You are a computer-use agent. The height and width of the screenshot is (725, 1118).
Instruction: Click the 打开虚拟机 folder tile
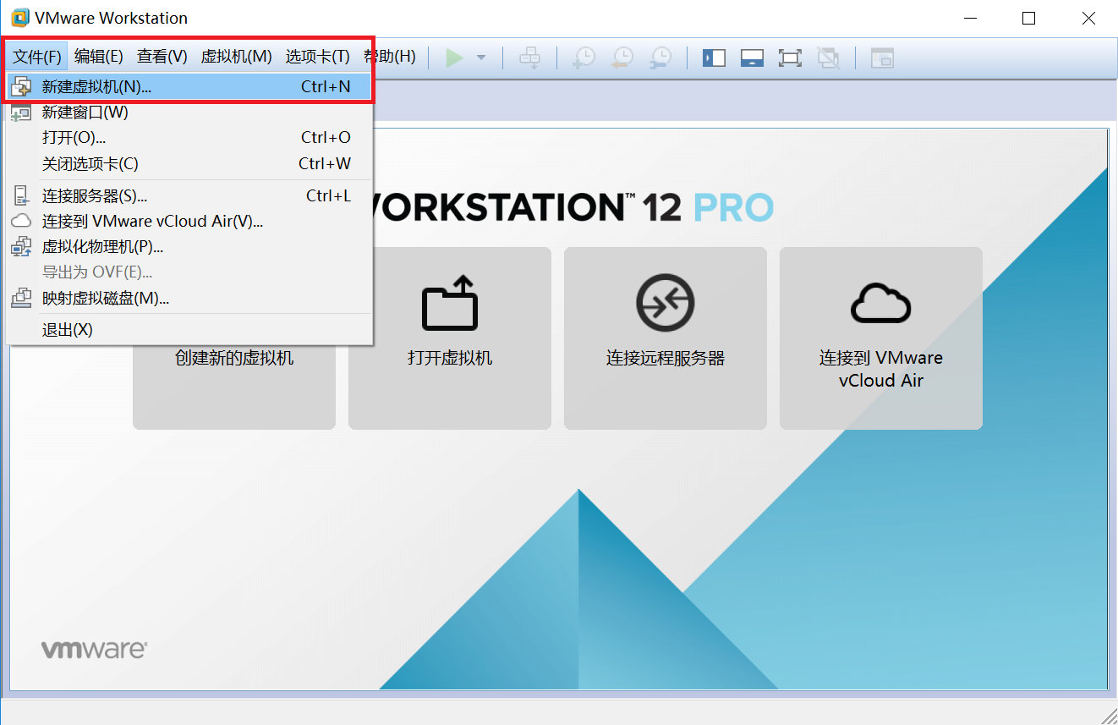[450, 338]
